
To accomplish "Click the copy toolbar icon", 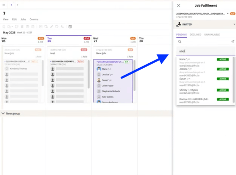I will 9,27.
